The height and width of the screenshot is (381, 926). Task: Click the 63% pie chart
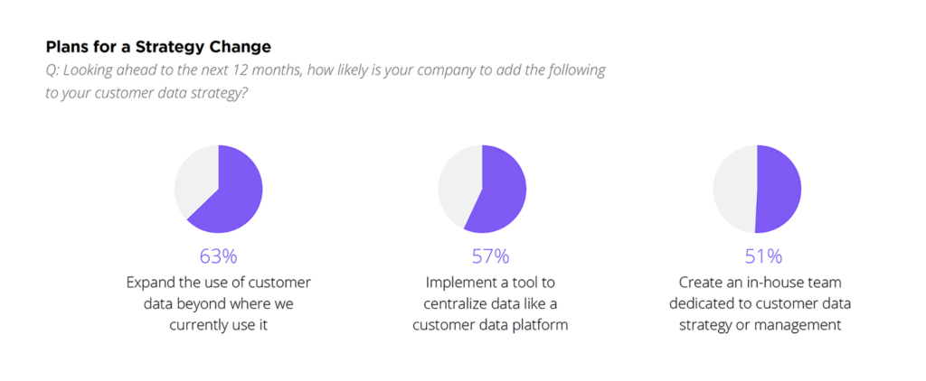point(219,189)
